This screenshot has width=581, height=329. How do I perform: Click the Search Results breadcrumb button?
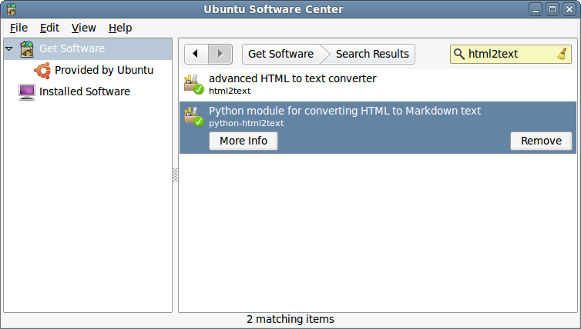[372, 54]
